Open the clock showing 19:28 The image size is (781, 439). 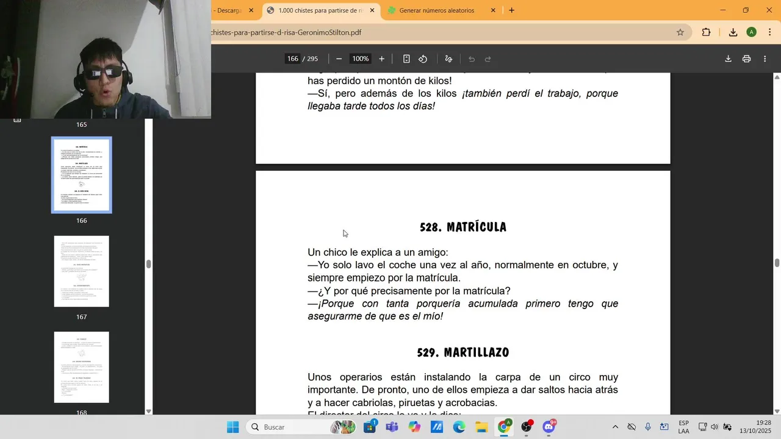pyautogui.click(x=755, y=427)
